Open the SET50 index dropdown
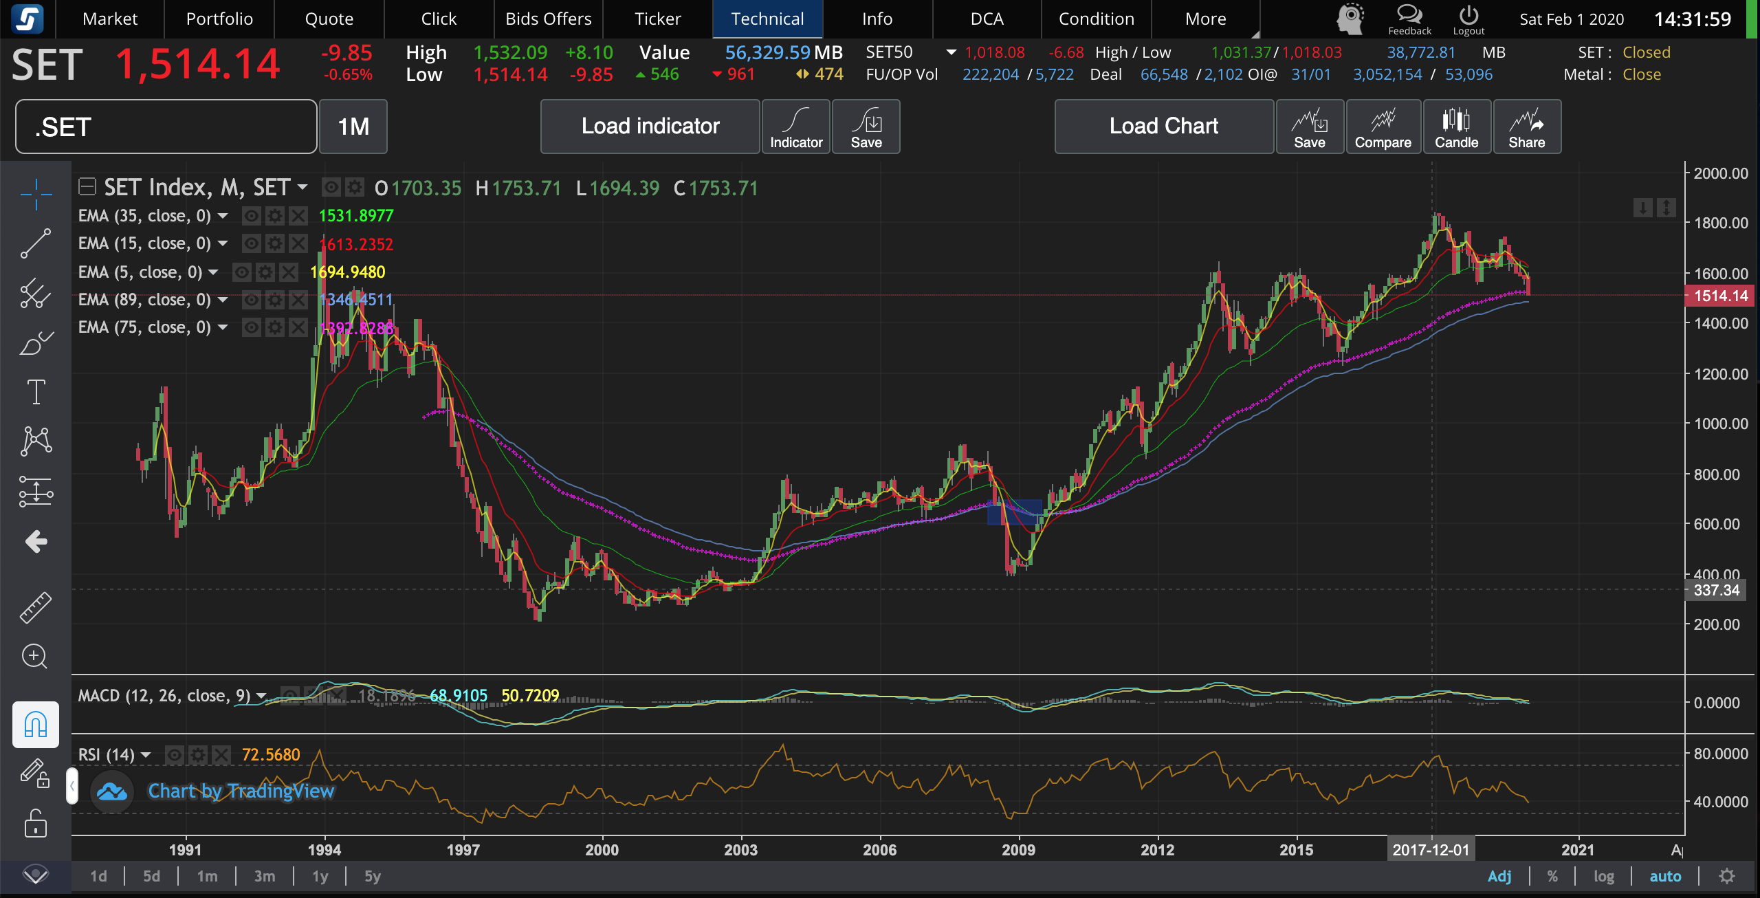Screen dimensions: 1760x898 [x=951, y=52]
